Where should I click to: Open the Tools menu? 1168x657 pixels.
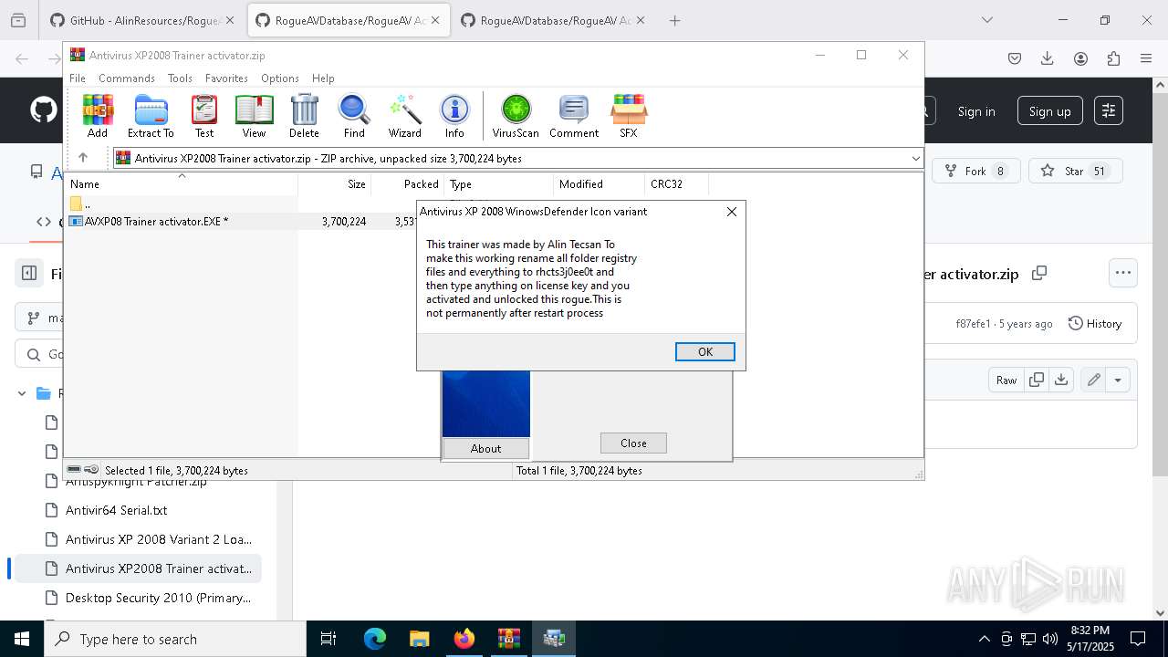pyautogui.click(x=180, y=78)
